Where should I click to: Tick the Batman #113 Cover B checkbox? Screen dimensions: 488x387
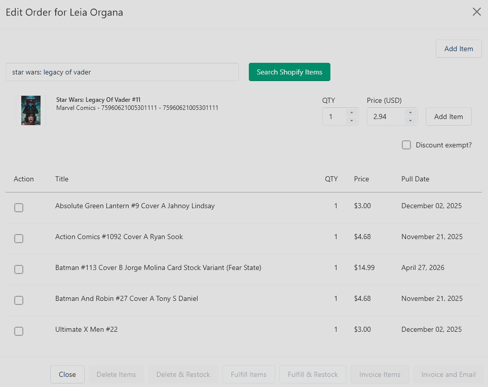coord(19,269)
